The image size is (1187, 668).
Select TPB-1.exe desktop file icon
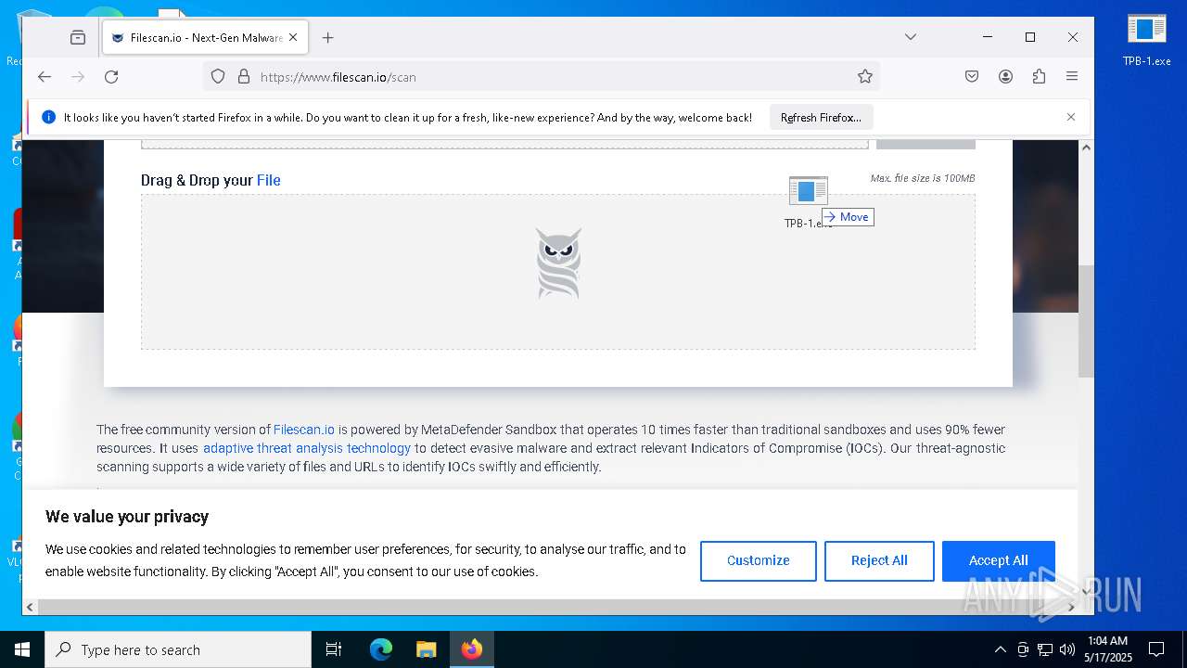pos(1147,40)
